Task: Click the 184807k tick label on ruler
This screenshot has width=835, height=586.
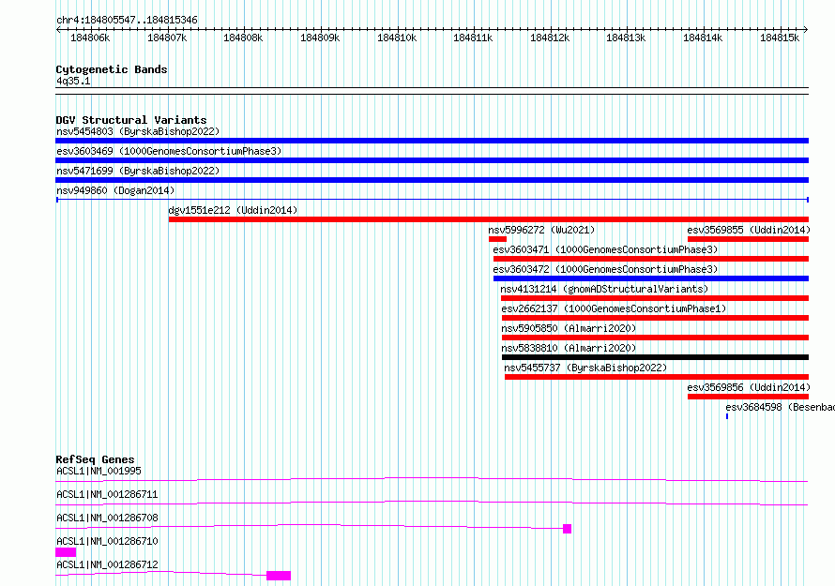Action: pyautogui.click(x=167, y=38)
